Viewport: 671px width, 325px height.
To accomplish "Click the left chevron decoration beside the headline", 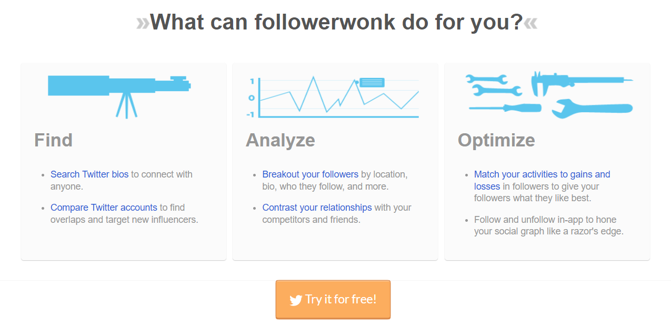I will 143,23.
